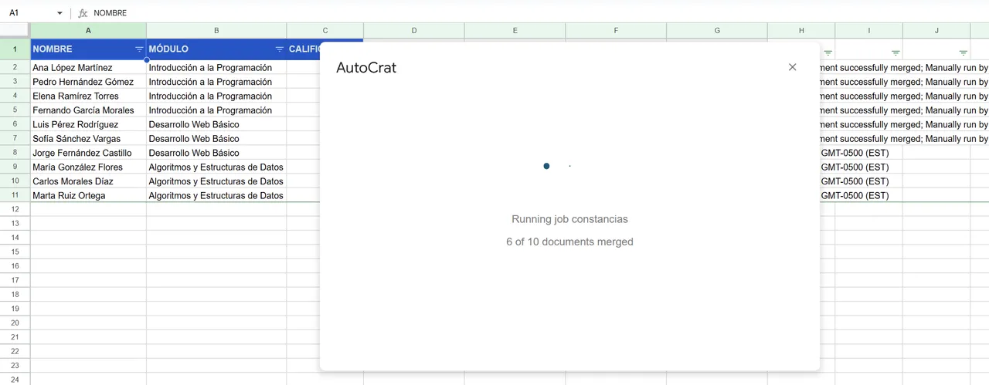Close the AutoCrat dialog

point(792,67)
